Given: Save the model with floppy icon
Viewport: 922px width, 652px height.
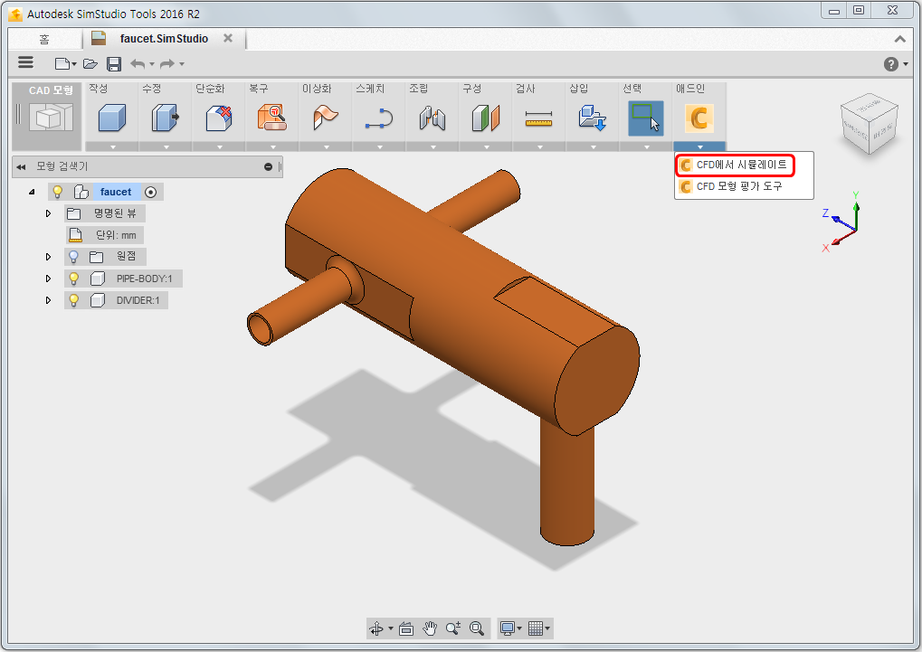Looking at the screenshot, I should [x=114, y=63].
